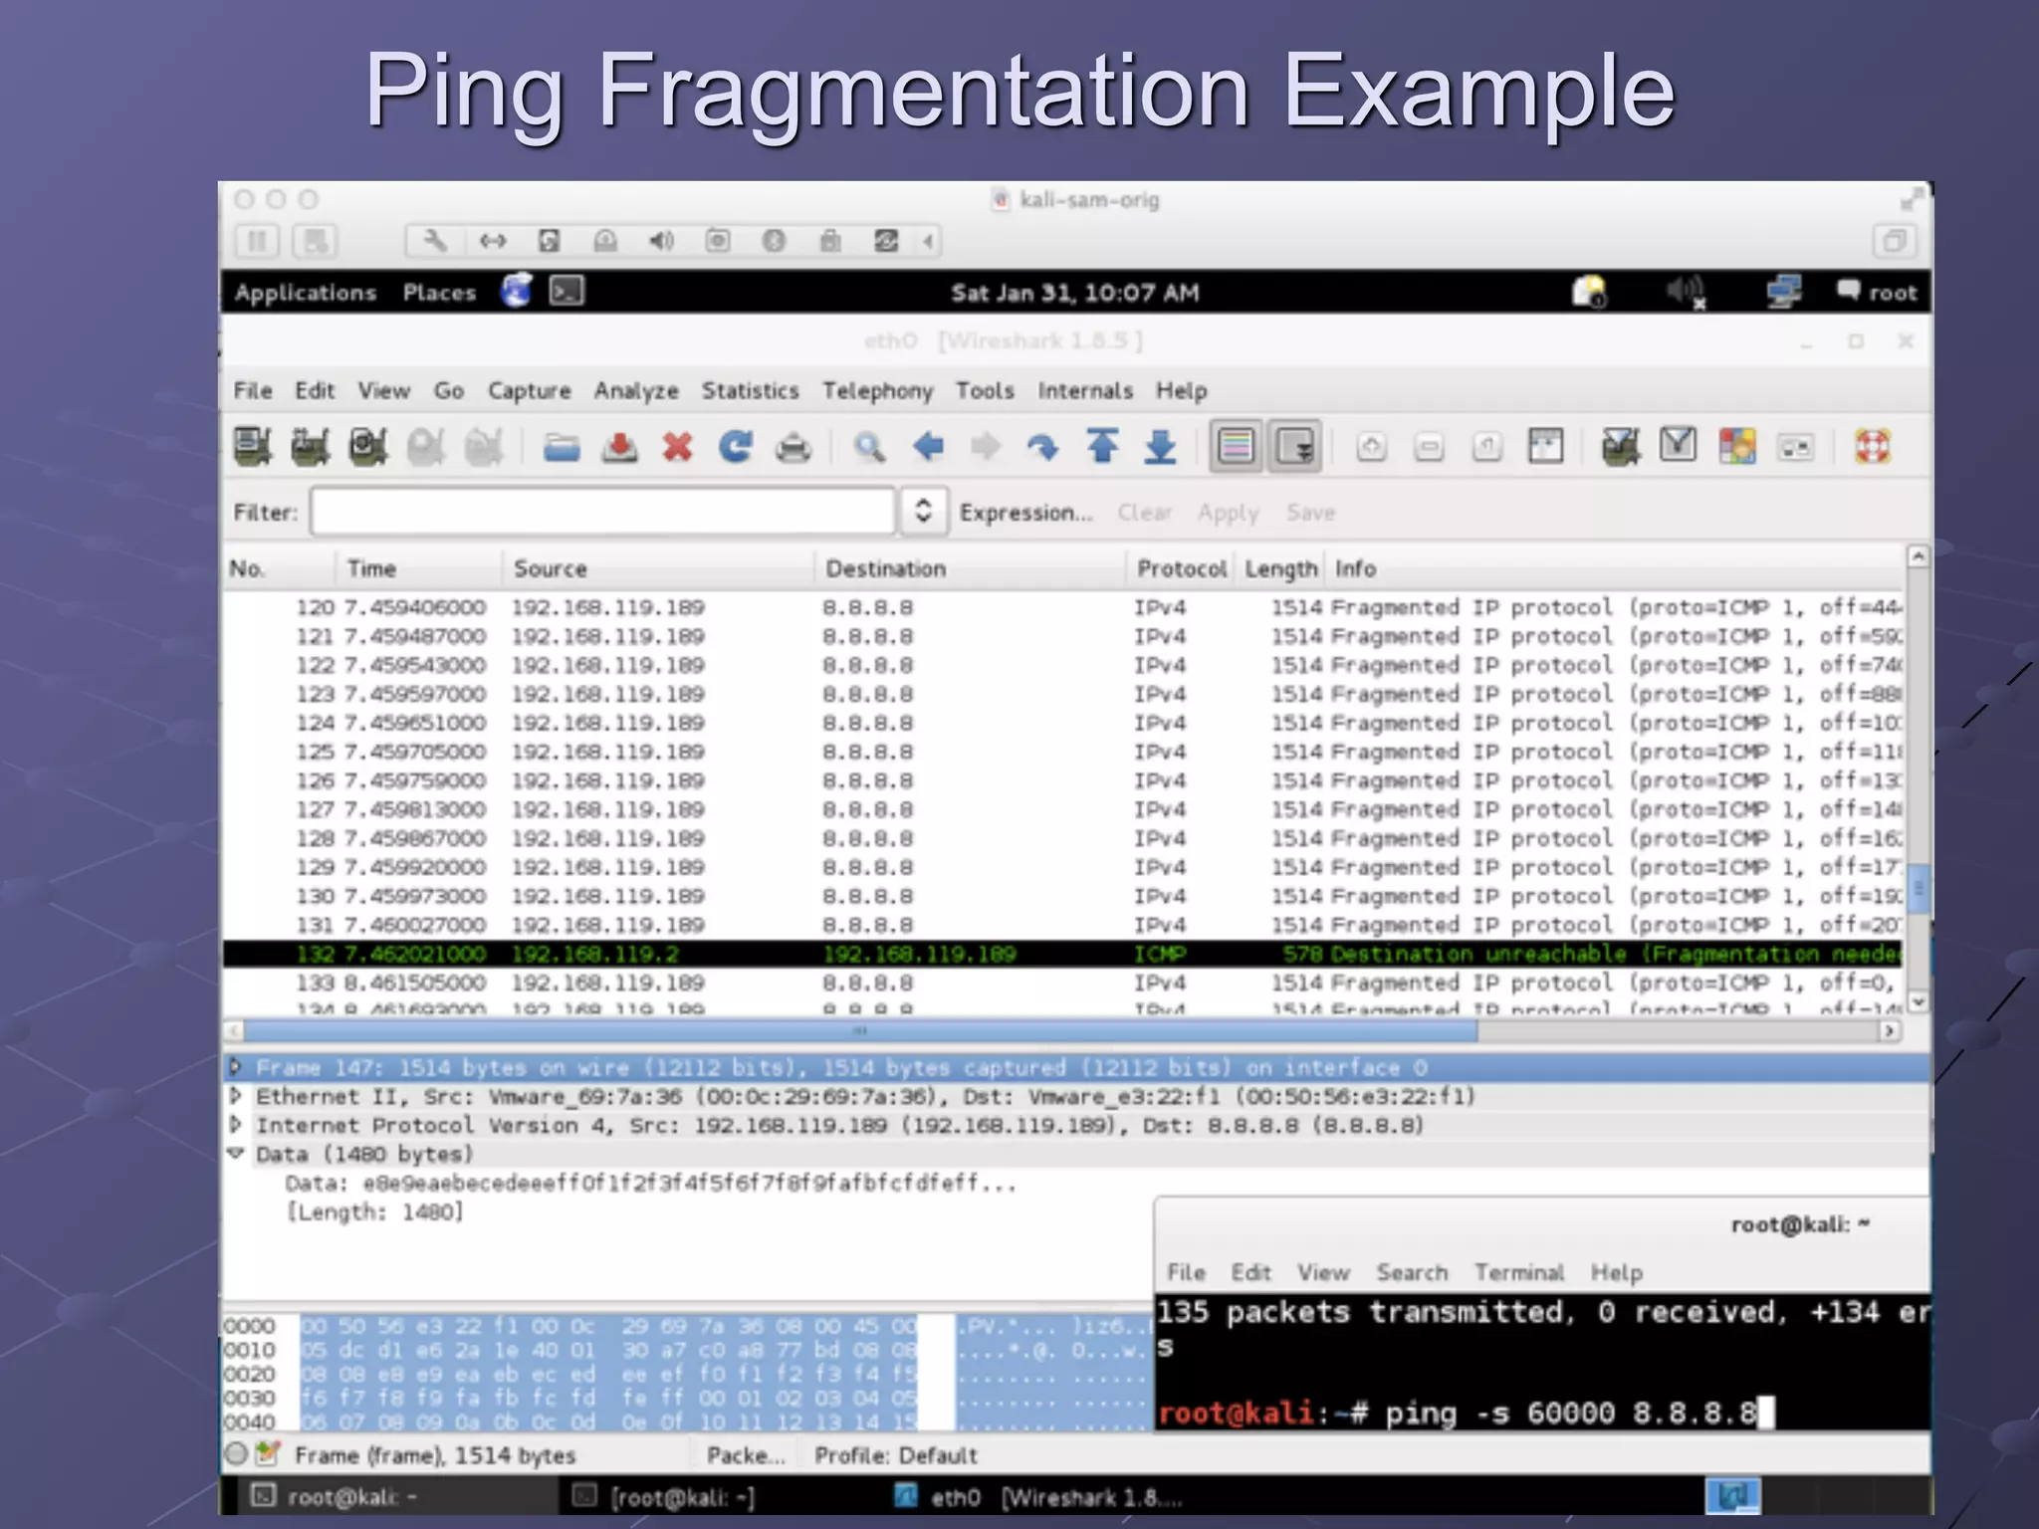This screenshot has width=2039, height=1529.
Task: Open the Telephony menu
Action: coord(877,390)
